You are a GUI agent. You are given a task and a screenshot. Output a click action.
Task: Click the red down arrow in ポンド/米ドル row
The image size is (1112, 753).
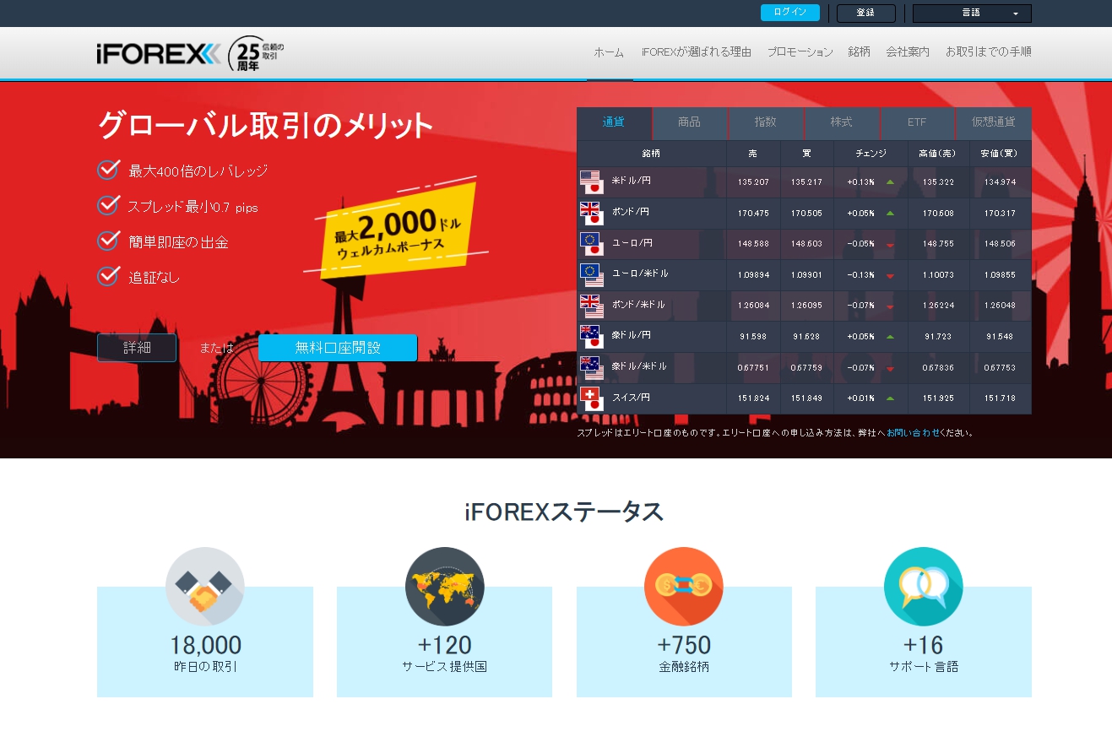(x=890, y=306)
